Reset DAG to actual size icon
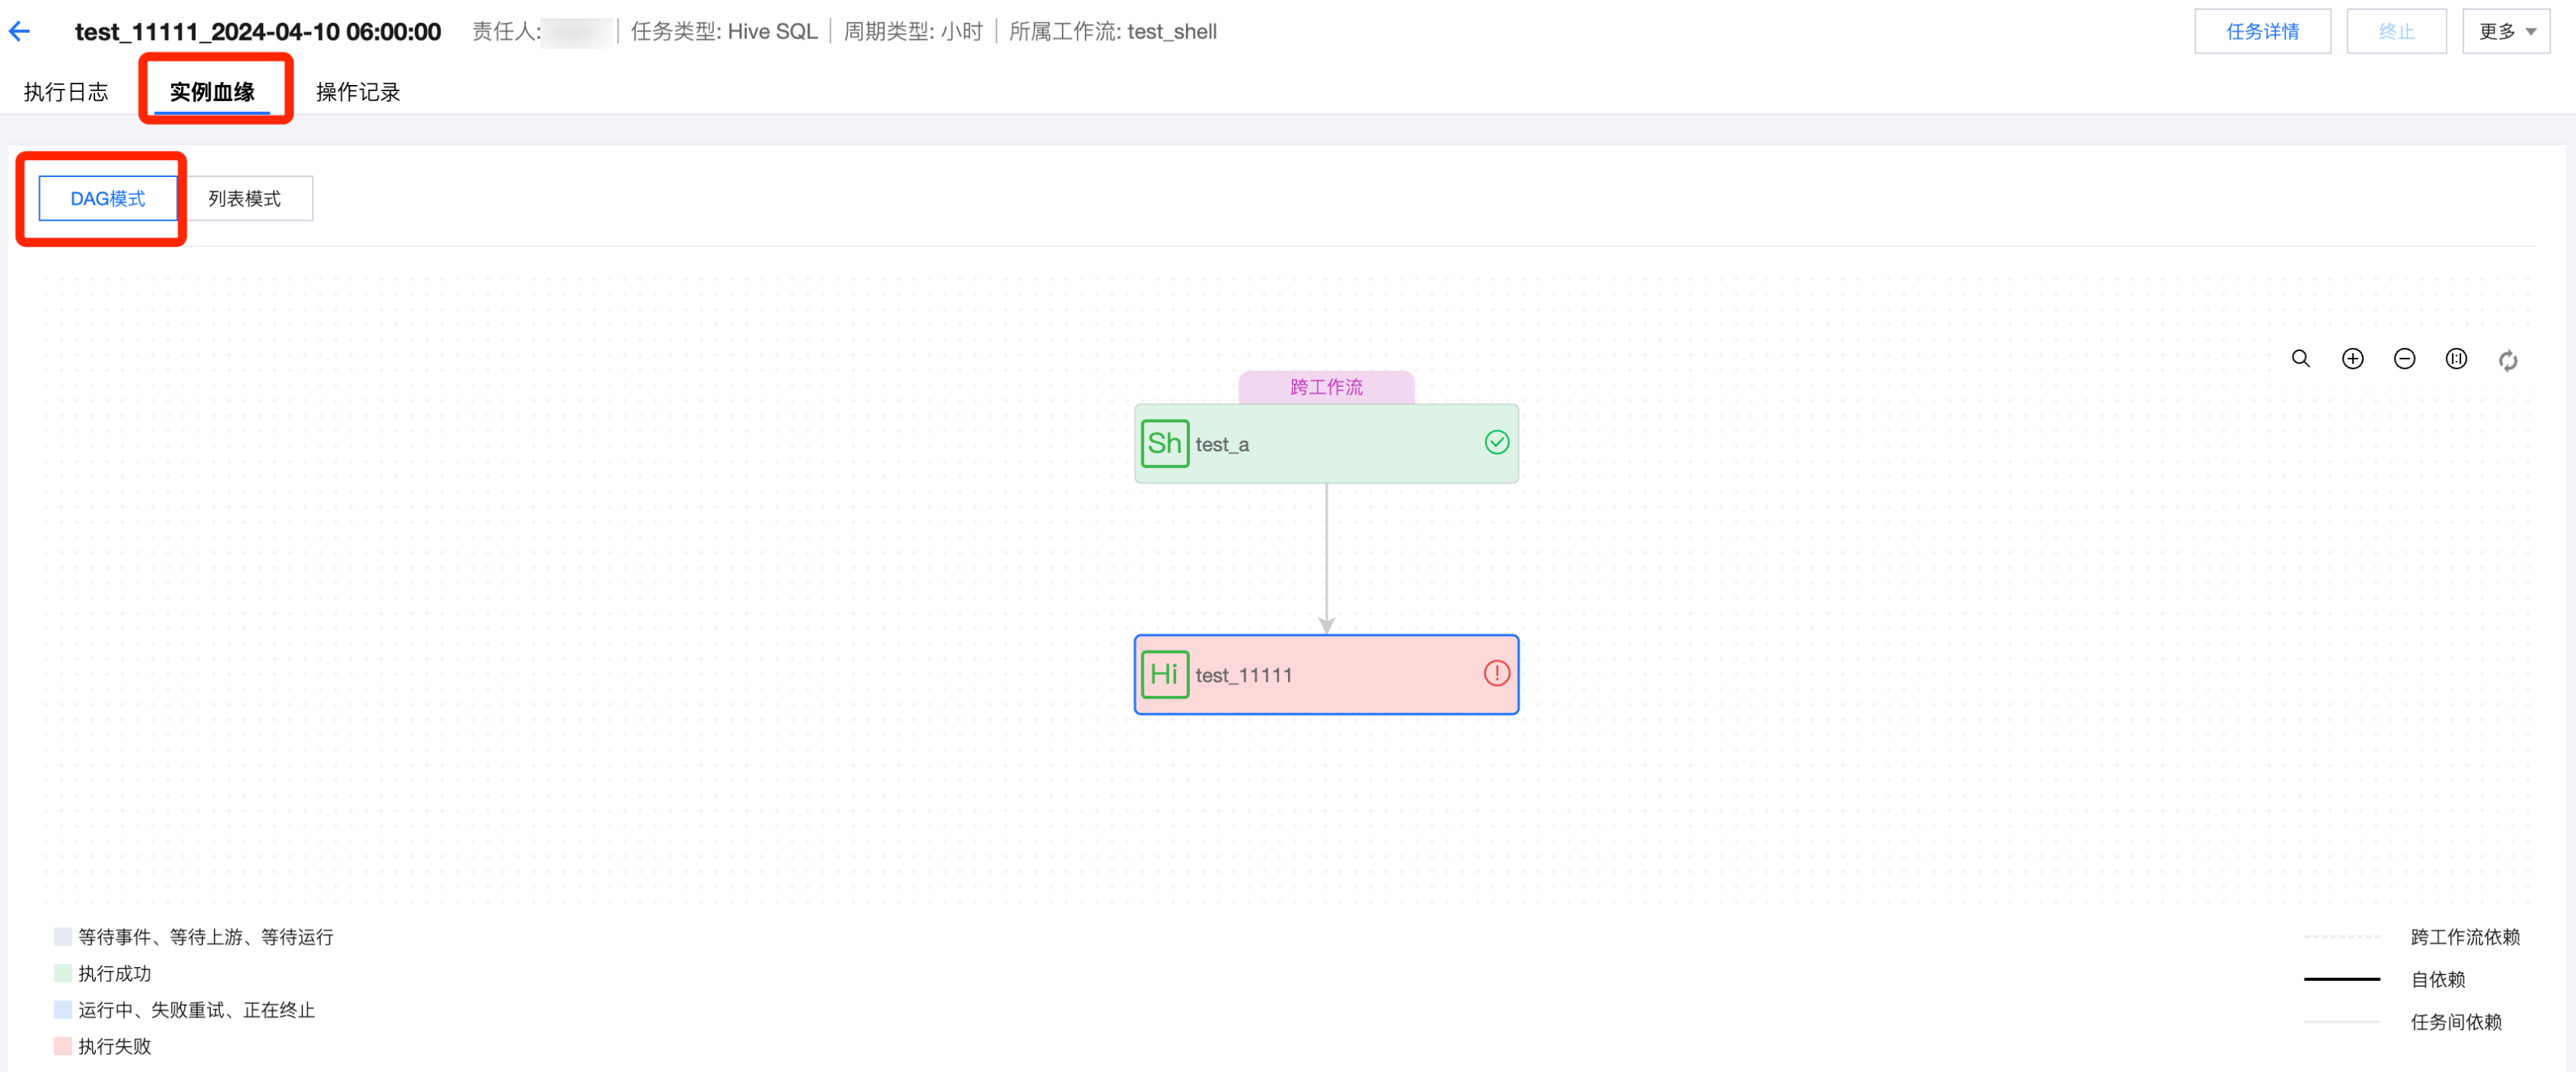Viewport: 2576px width, 1072px height. tap(2456, 359)
